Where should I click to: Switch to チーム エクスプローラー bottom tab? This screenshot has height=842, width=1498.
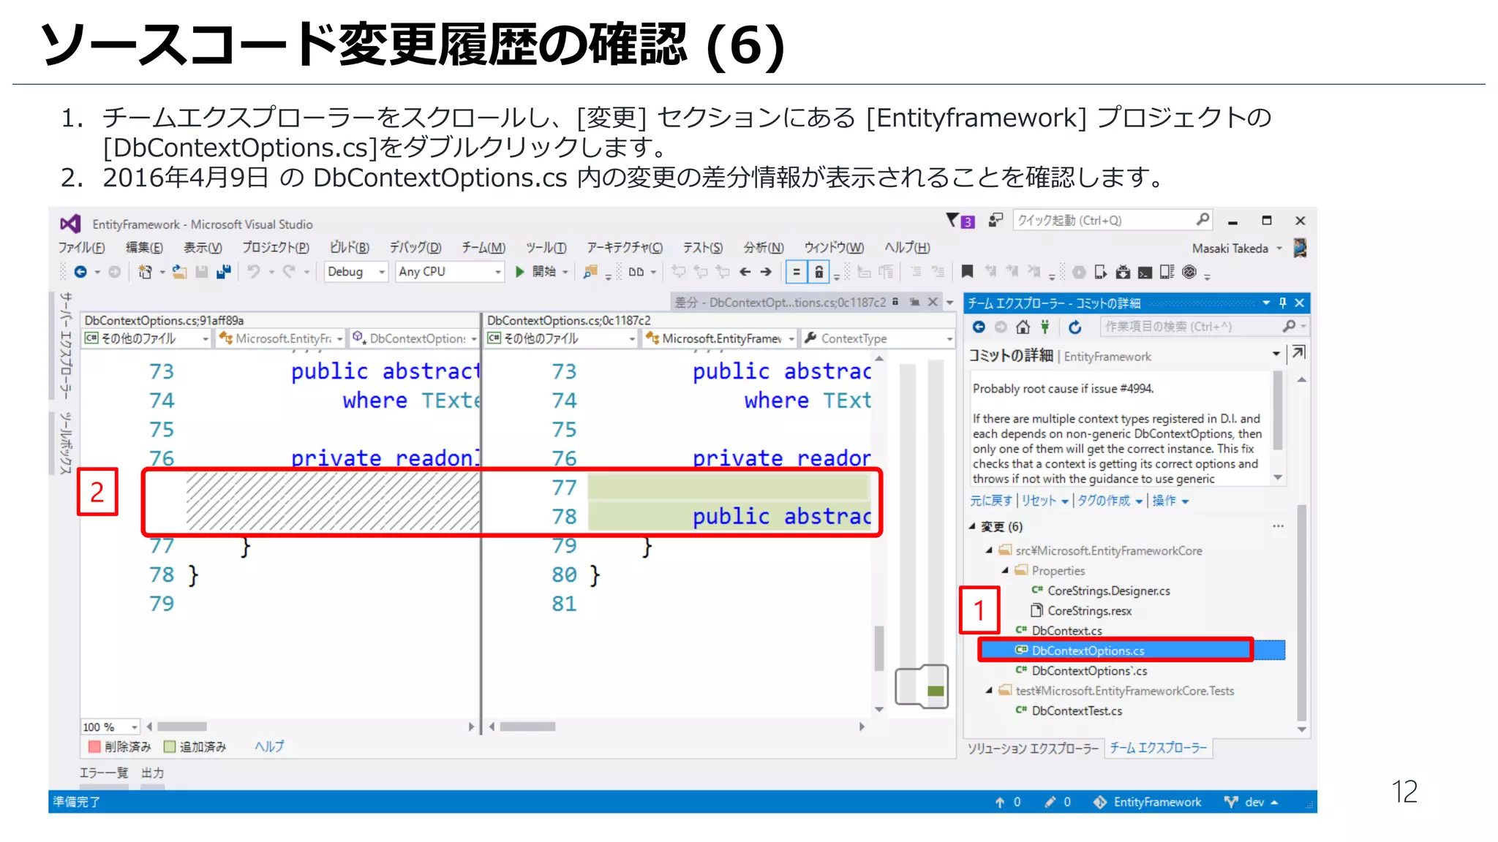pyautogui.click(x=1158, y=748)
